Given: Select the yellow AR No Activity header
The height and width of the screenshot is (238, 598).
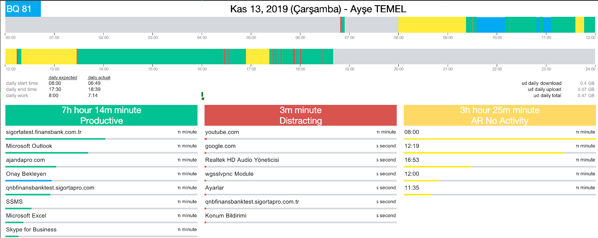Looking at the screenshot, I should coord(499,115).
